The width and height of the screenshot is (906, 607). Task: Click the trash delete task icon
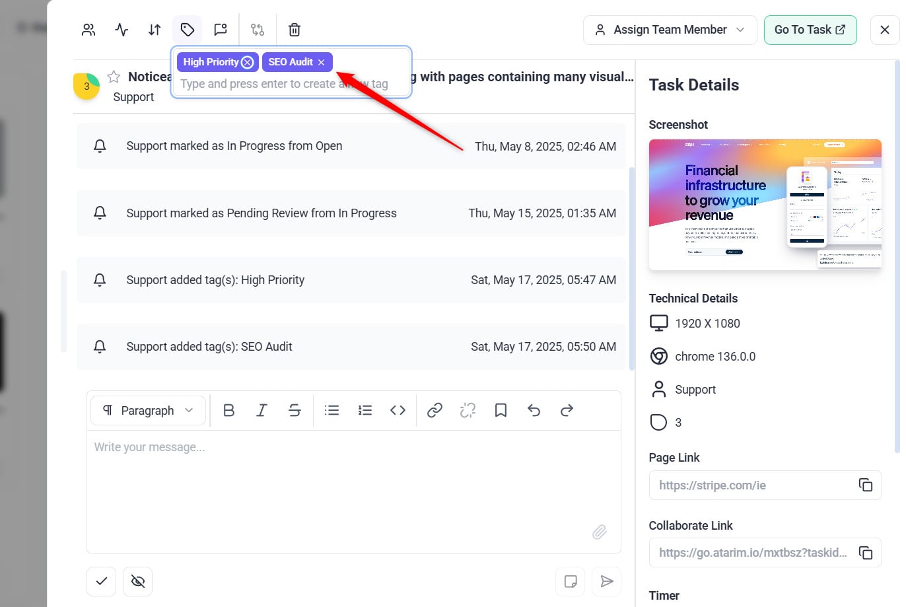[295, 30]
